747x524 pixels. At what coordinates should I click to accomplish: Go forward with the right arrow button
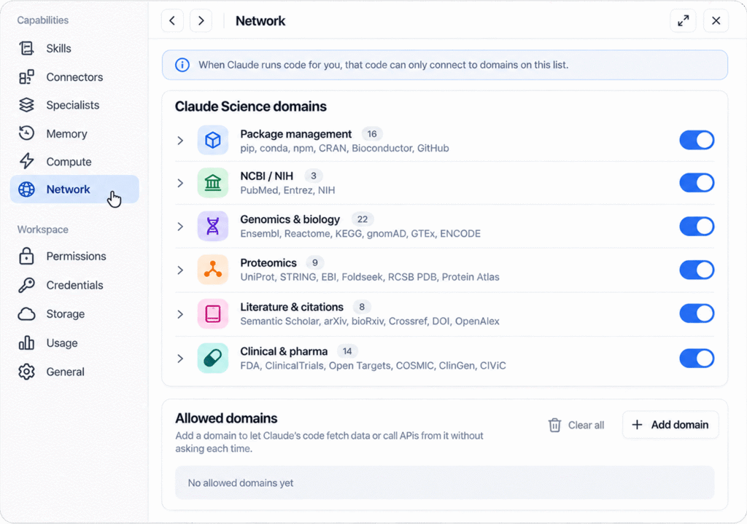(201, 20)
